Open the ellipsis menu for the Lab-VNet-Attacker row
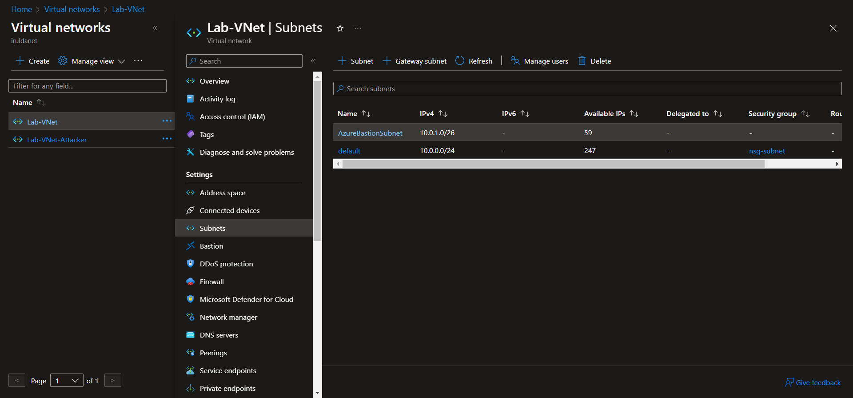The image size is (853, 398). [167, 139]
